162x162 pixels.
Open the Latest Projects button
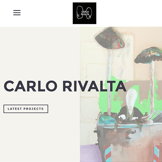coord(26,109)
